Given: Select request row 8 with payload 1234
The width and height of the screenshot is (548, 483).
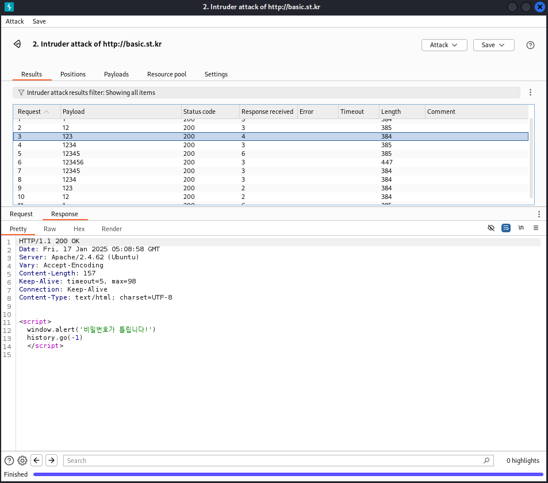Looking at the screenshot, I should (271, 179).
